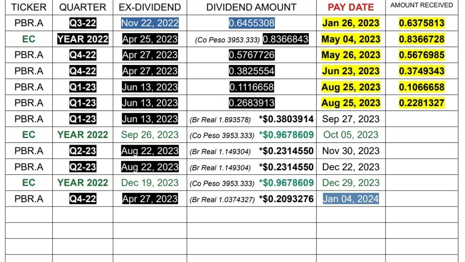465x262 pixels.
Task: Click Jun 13, 2023 in the Sep 27 row
Action: coord(150,119)
